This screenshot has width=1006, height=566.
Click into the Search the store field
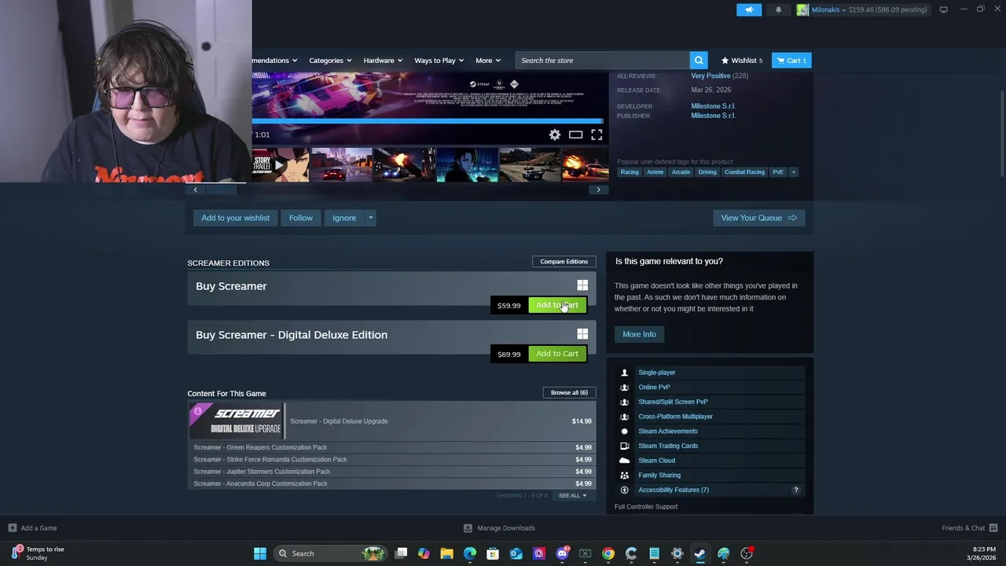pyautogui.click(x=603, y=61)
